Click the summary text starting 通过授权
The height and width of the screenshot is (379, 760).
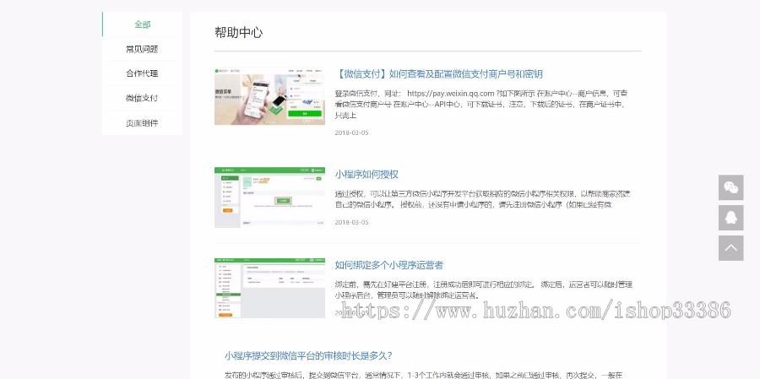482,199
